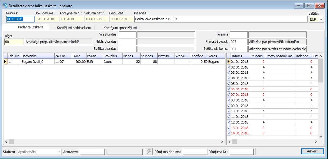This screenshot has height=159, width=328.
Task: Click the 0.50 coefficient cell
Action: [200, 62]
